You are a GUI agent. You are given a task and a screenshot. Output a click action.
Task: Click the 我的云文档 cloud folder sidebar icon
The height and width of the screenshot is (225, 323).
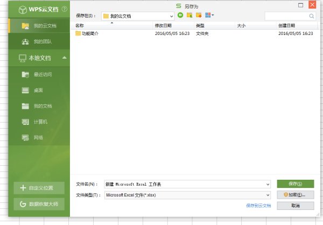[x=25, y=26]
